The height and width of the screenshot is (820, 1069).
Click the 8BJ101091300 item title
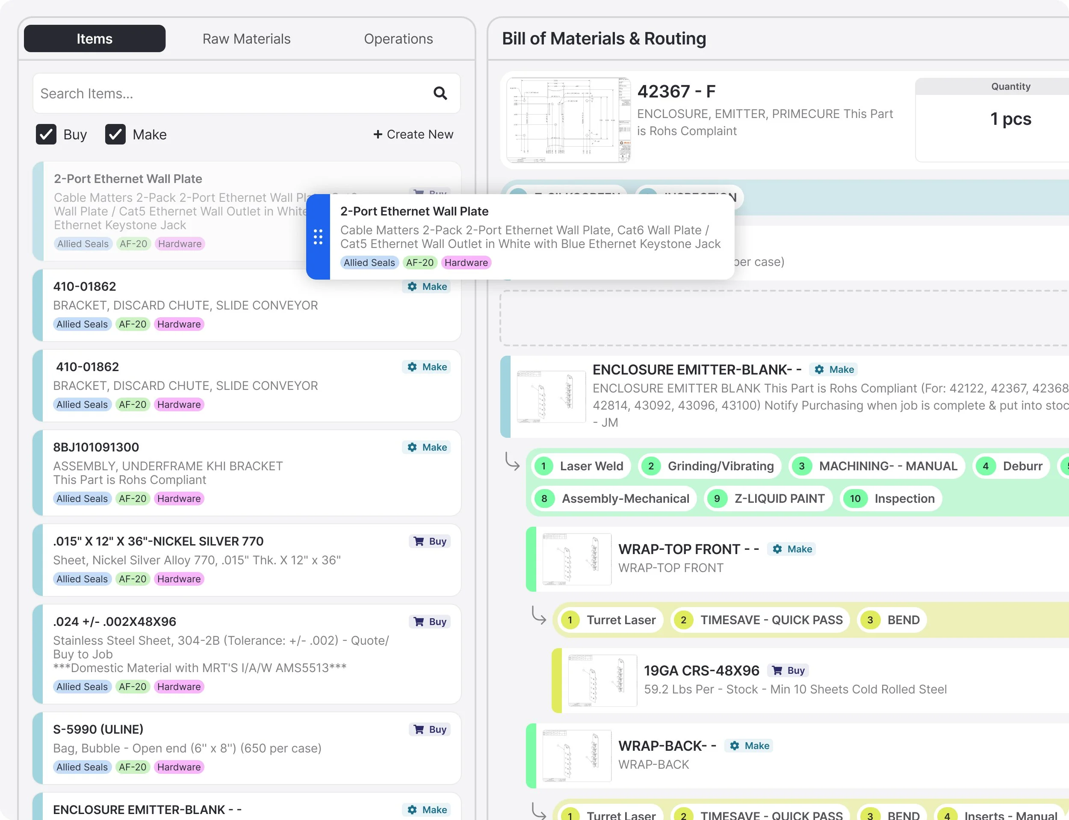pyautogui.click(x=96, y=447)
